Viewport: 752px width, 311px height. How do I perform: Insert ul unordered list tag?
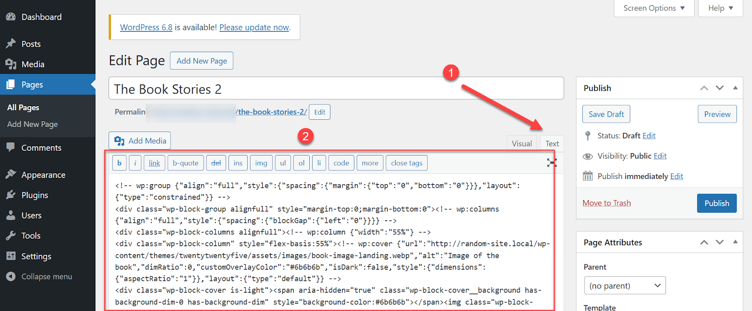(283, 163)
